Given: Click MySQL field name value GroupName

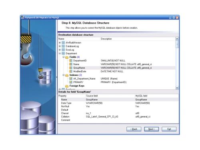Looking at the screenshot, I should 141,100.
